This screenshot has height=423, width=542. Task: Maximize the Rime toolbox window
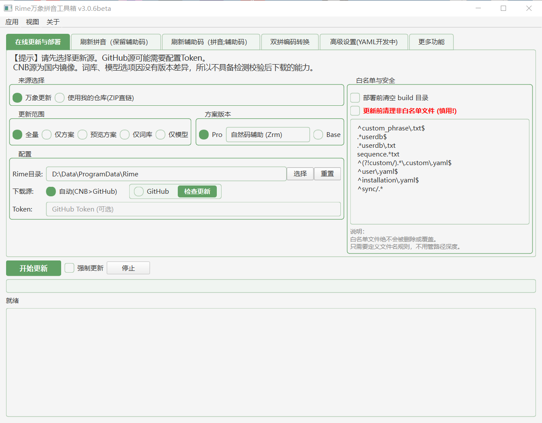503,8
